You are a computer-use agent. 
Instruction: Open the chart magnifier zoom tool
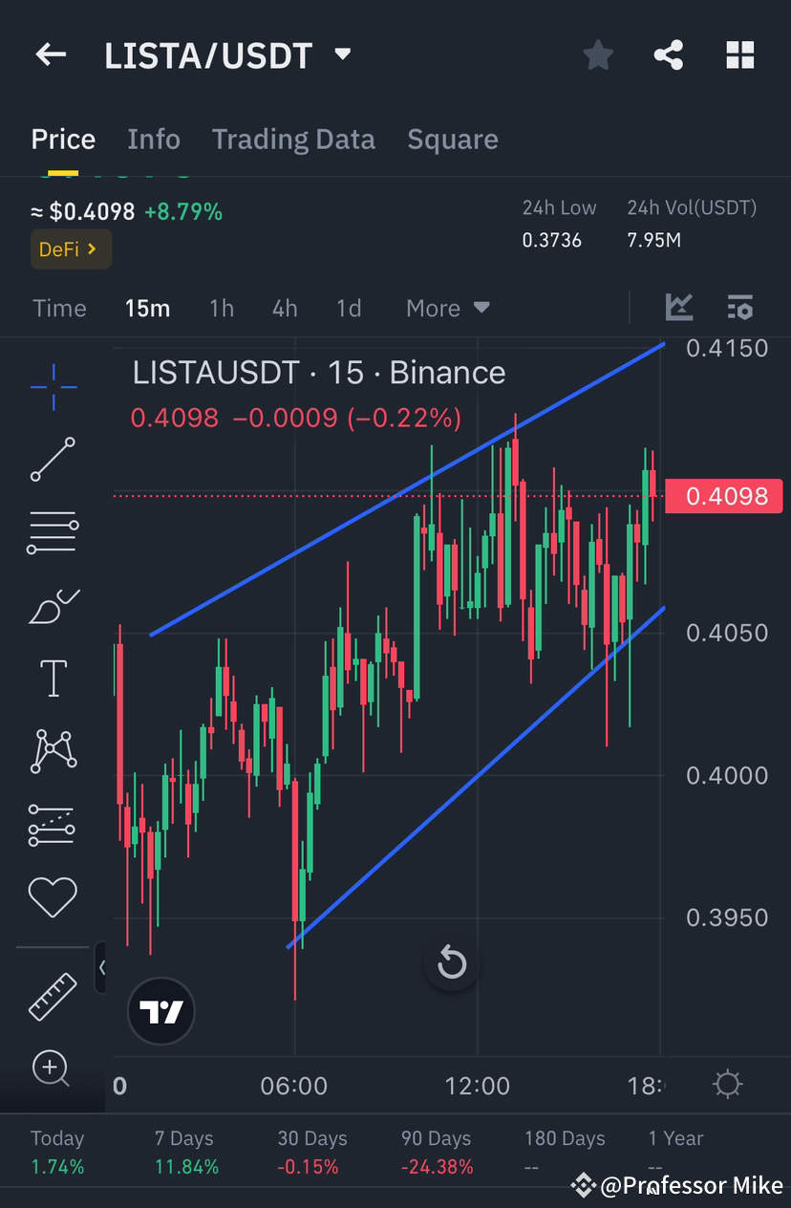53,1069
